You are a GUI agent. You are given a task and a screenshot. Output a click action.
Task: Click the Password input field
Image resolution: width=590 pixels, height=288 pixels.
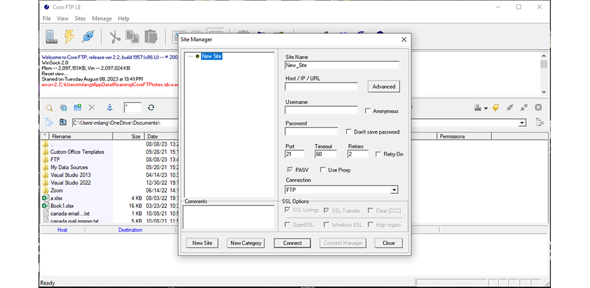(x=312, y=131)
